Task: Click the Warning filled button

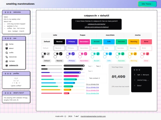Action: [x=134, y=42]
